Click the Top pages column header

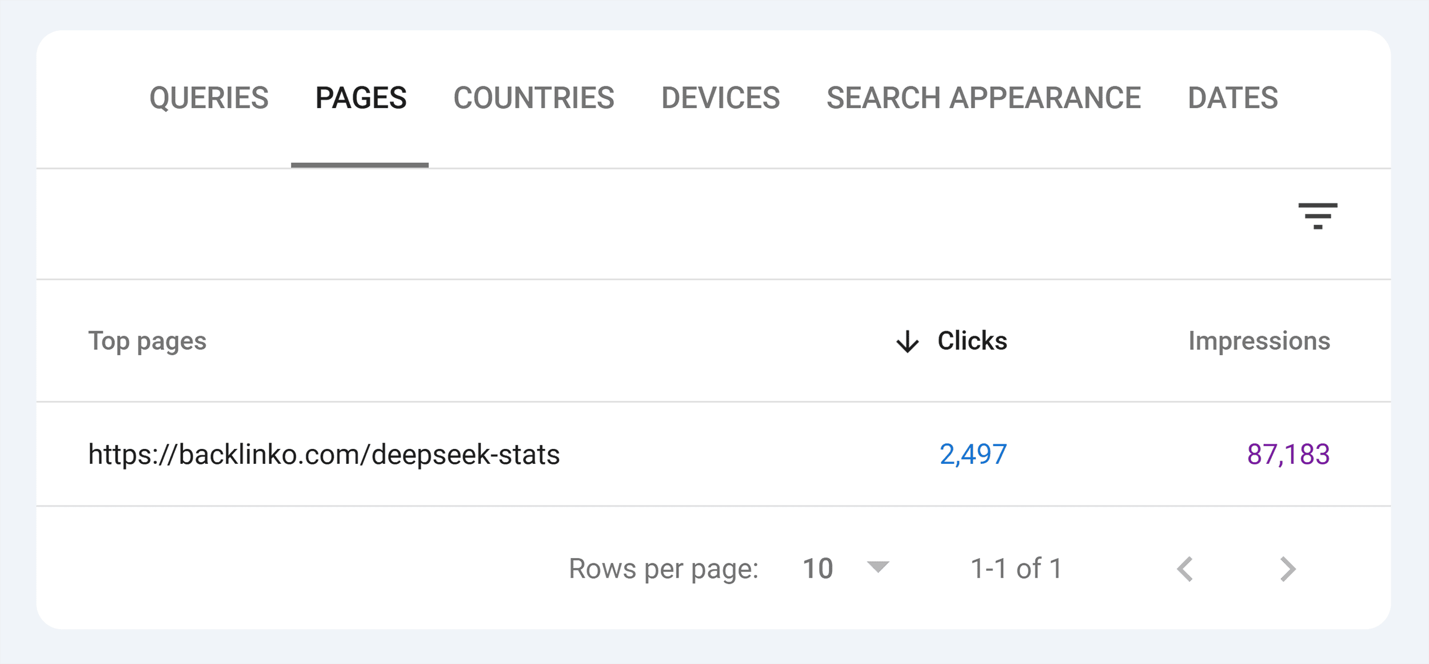click(147, 341)
